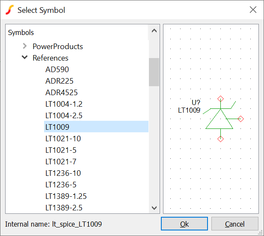
Task: Choose the LT1021-5 symbol
Action: [61, 150]
